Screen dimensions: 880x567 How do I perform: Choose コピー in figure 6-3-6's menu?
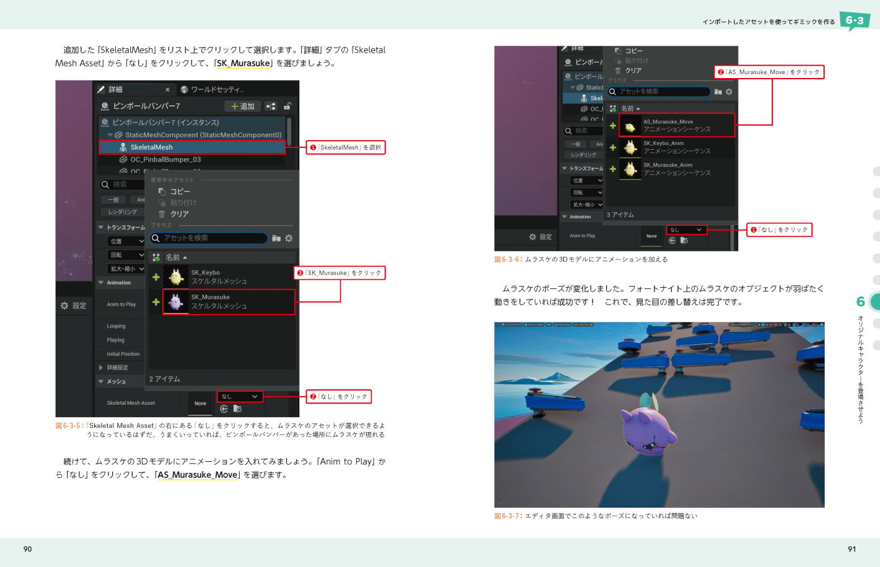click(x=629, y=51)
